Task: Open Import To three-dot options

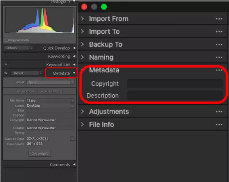Action: pos(219,32)
